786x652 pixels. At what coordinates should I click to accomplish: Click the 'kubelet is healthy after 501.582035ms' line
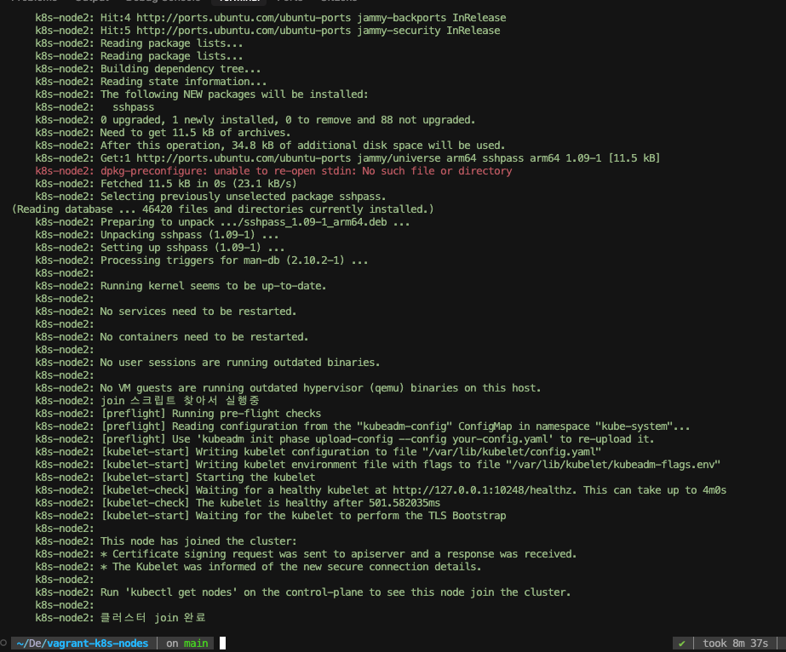(x=238, y=503)
